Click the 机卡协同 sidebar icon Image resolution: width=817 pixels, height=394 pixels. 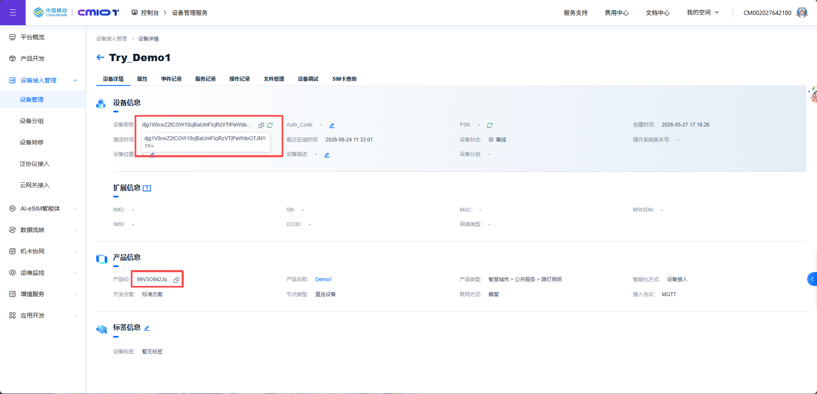coord(12,251)
